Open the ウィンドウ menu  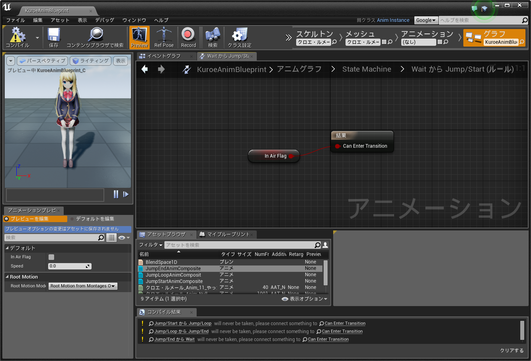(133, 20)
